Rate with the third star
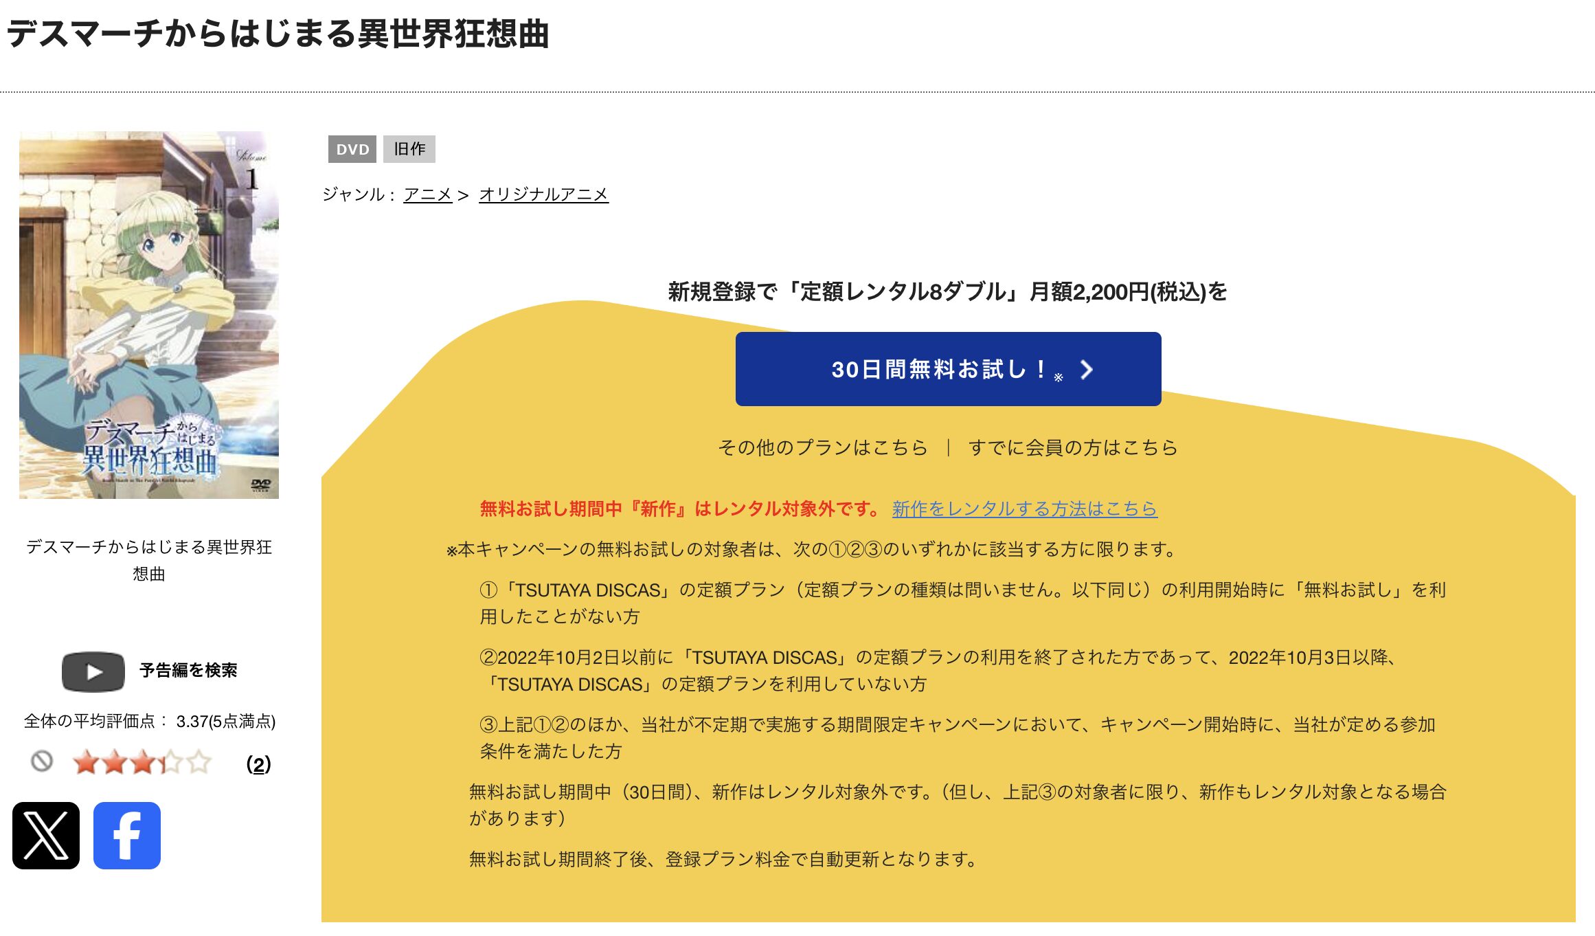 pos(143,762)
